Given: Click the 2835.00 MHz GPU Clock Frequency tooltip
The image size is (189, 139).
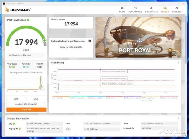Looking at the screenshot, I should coord(114,78).
